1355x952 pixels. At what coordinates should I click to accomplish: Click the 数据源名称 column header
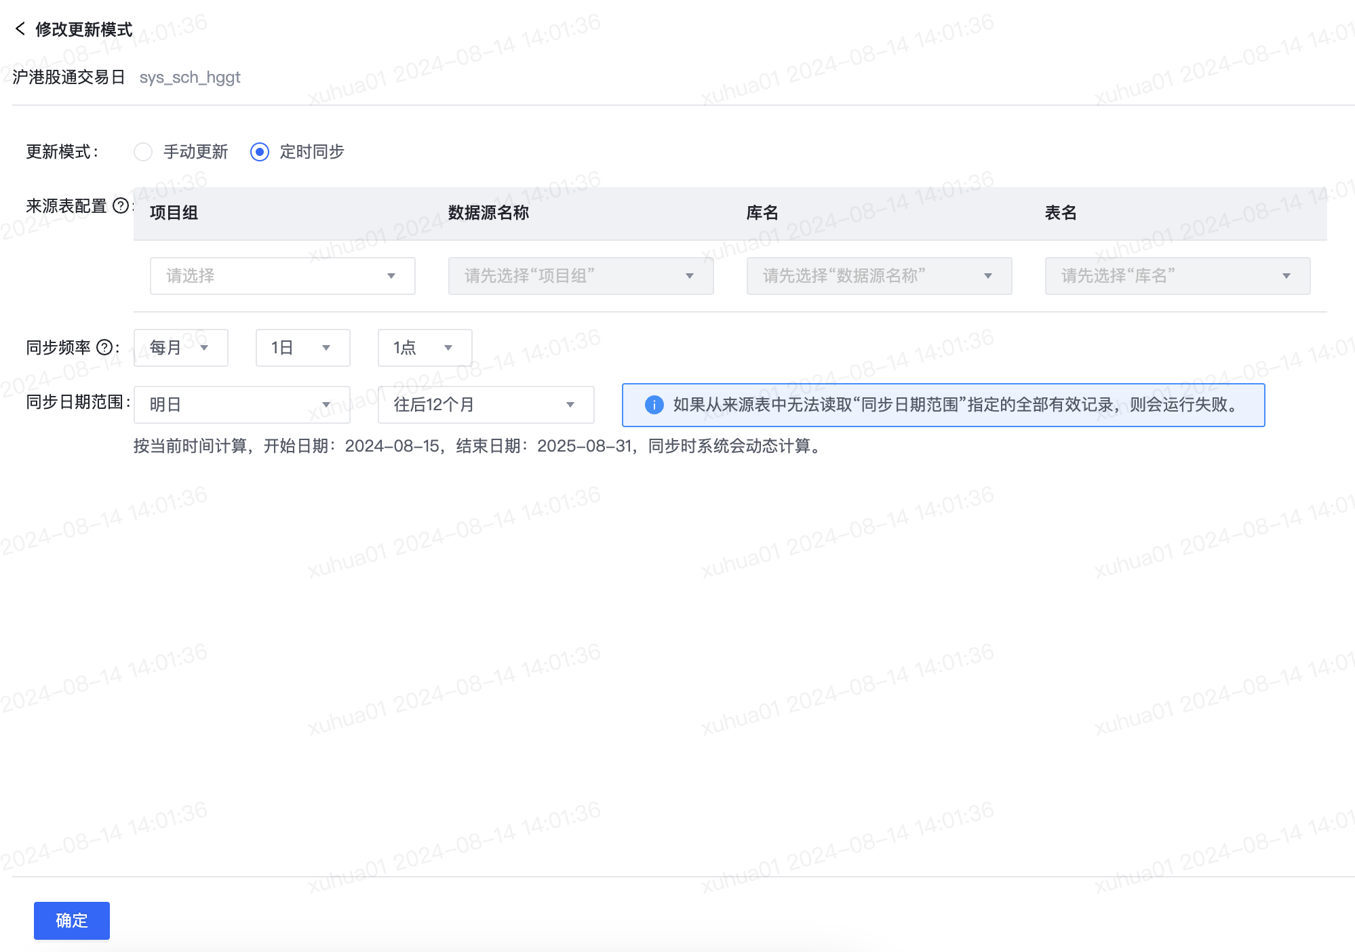488,213
